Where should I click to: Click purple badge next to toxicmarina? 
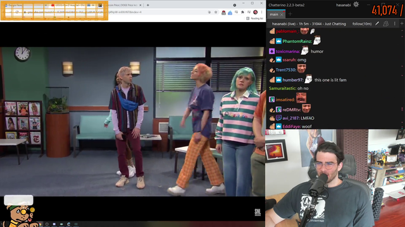(x=271, y=52)
